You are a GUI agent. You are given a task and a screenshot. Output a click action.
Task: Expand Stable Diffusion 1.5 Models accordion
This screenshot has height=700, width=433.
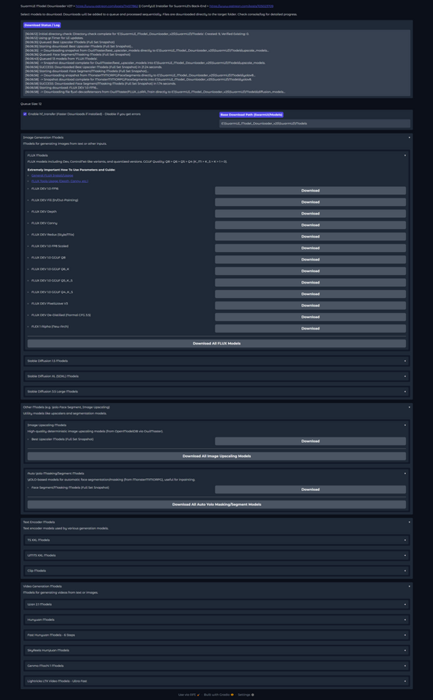216,360
